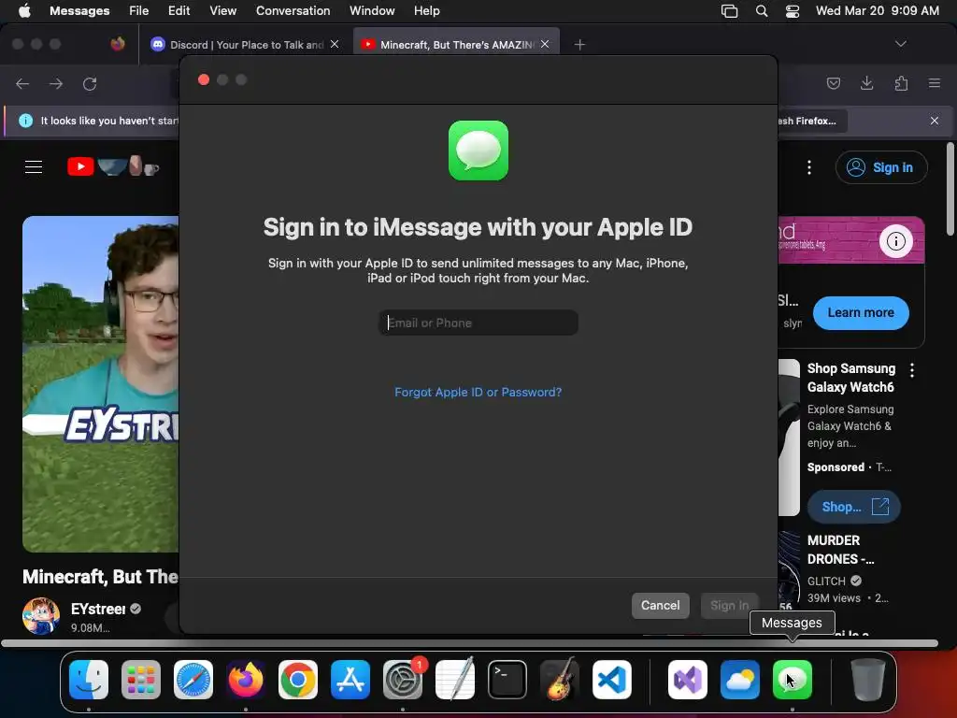This screenshot has height=718, width=957.
Task: Launch Google Chrome from the dock
Action: [298, 680]
